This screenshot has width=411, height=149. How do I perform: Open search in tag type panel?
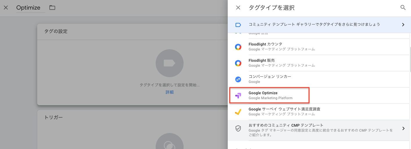pyautogui.click(x=403, y=8)
